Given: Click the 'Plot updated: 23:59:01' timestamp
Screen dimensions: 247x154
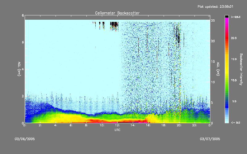Looking at the screenshot, I should [215, 6].
